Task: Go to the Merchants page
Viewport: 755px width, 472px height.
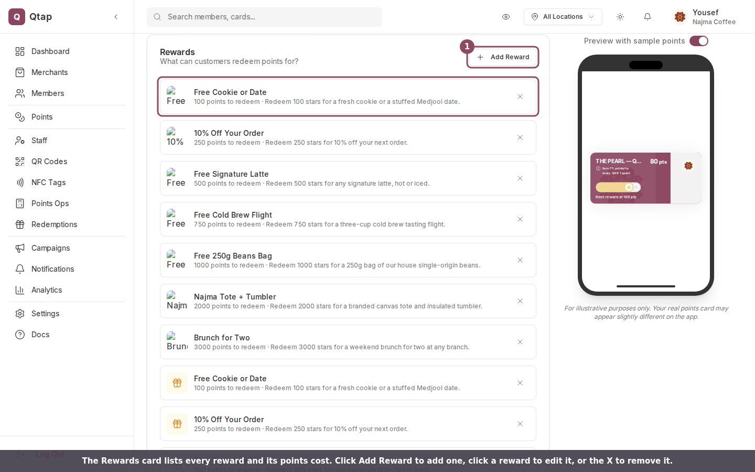Action: coord(67,72)
